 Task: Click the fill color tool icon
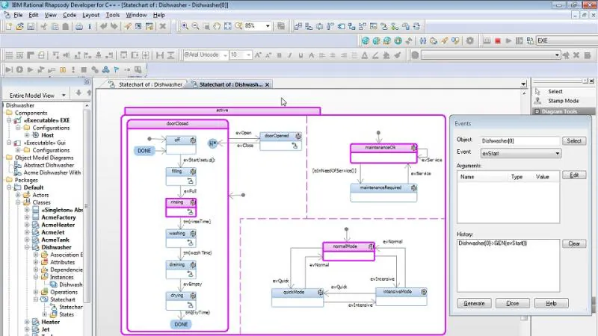[x=386, y=55]
